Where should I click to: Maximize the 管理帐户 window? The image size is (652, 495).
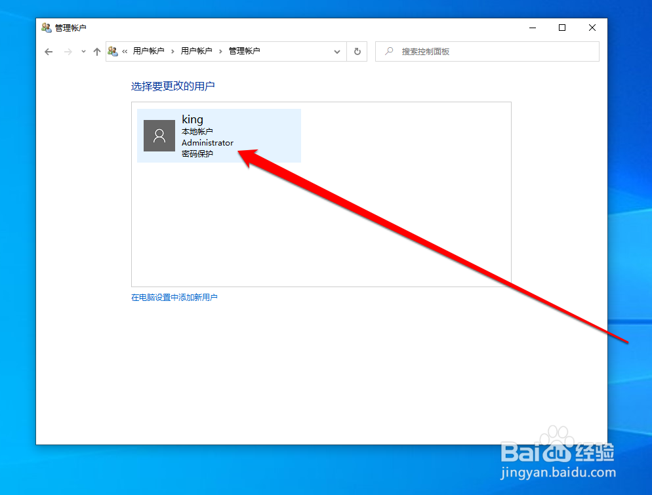point(562,28)
